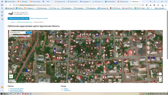
Task: Switch to the MAX tab
Action: click(48, 2)
